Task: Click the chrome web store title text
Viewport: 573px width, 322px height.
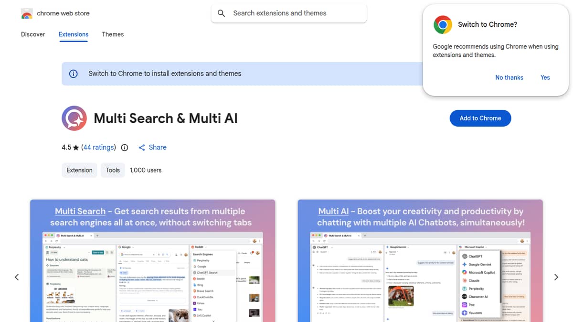Action: (x=63, y=13)
